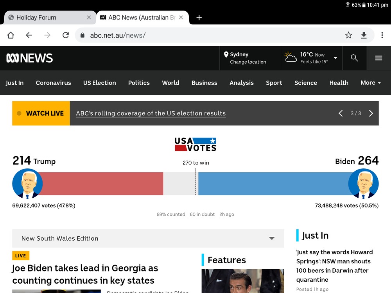Reload the page with the refresh icon
This screenshot has width=391, height=293.
coord(66,35)
